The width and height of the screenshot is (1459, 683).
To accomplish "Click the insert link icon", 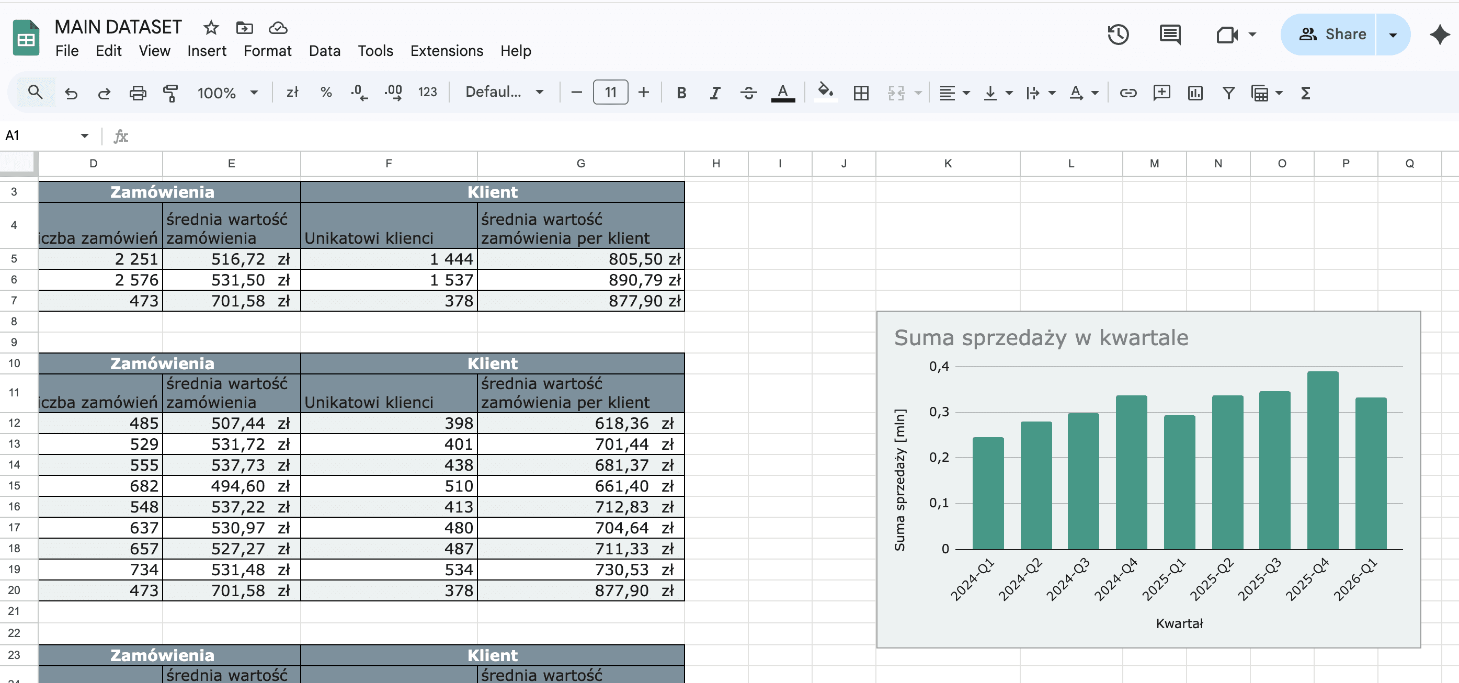I will click(1127, 93).
